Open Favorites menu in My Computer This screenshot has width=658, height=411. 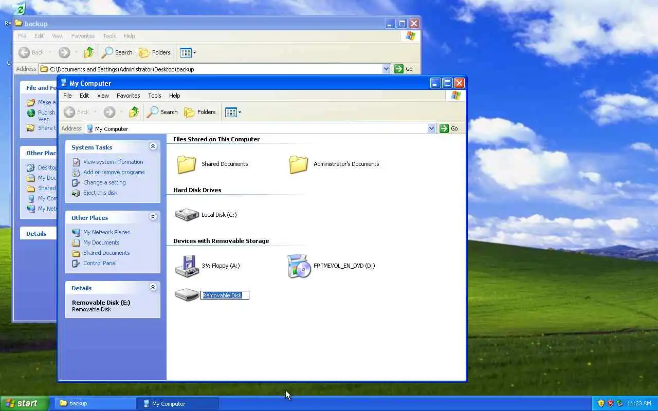(x=128, y=96)
